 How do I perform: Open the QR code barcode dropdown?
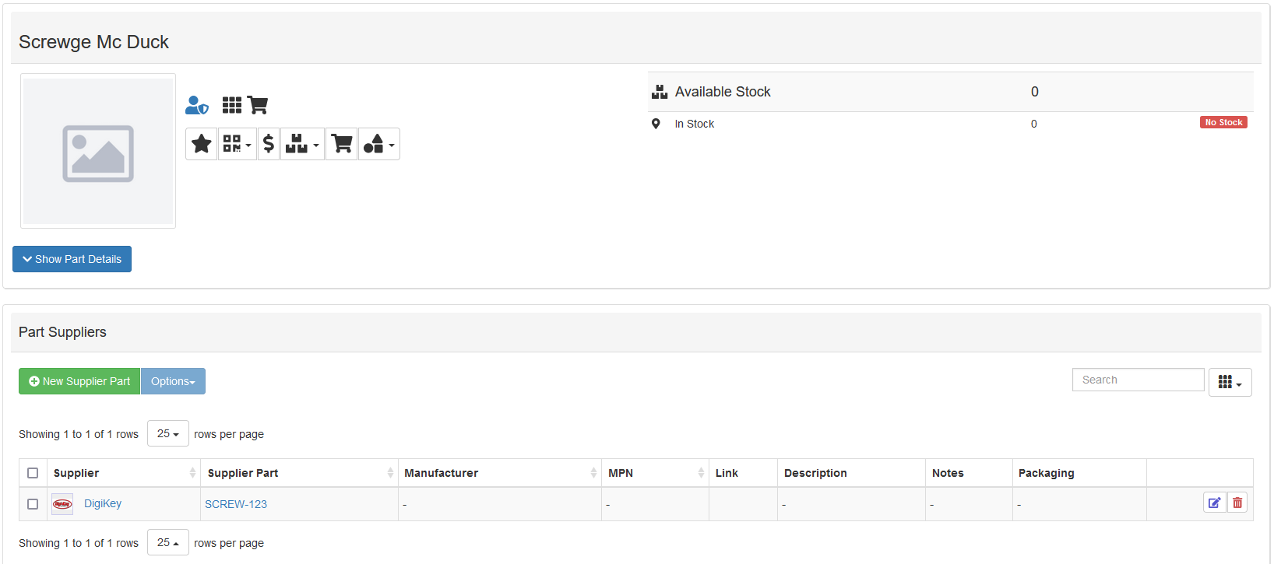coord(237,144)
